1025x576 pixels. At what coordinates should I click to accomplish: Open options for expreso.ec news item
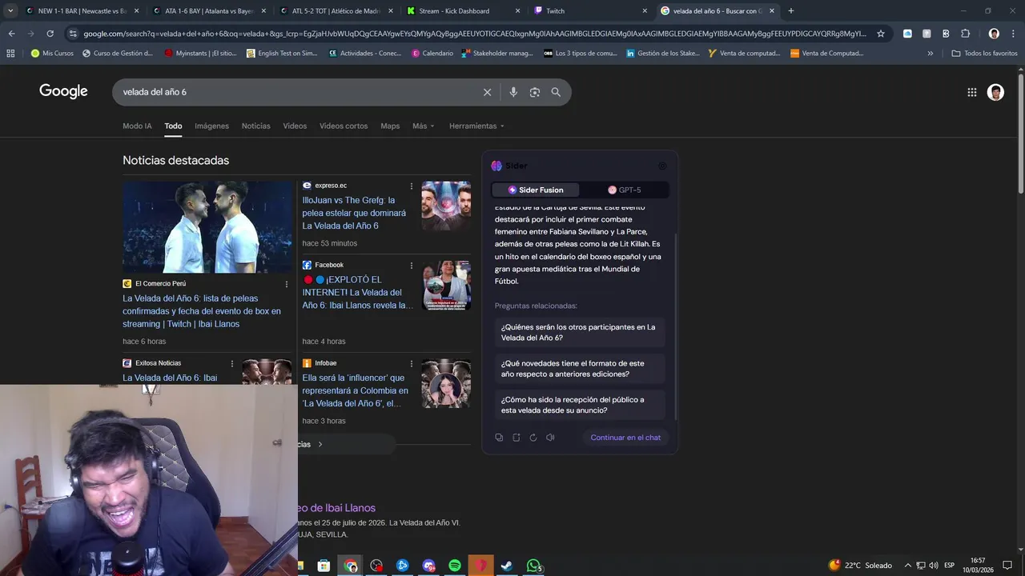click(x=412, y=186)
